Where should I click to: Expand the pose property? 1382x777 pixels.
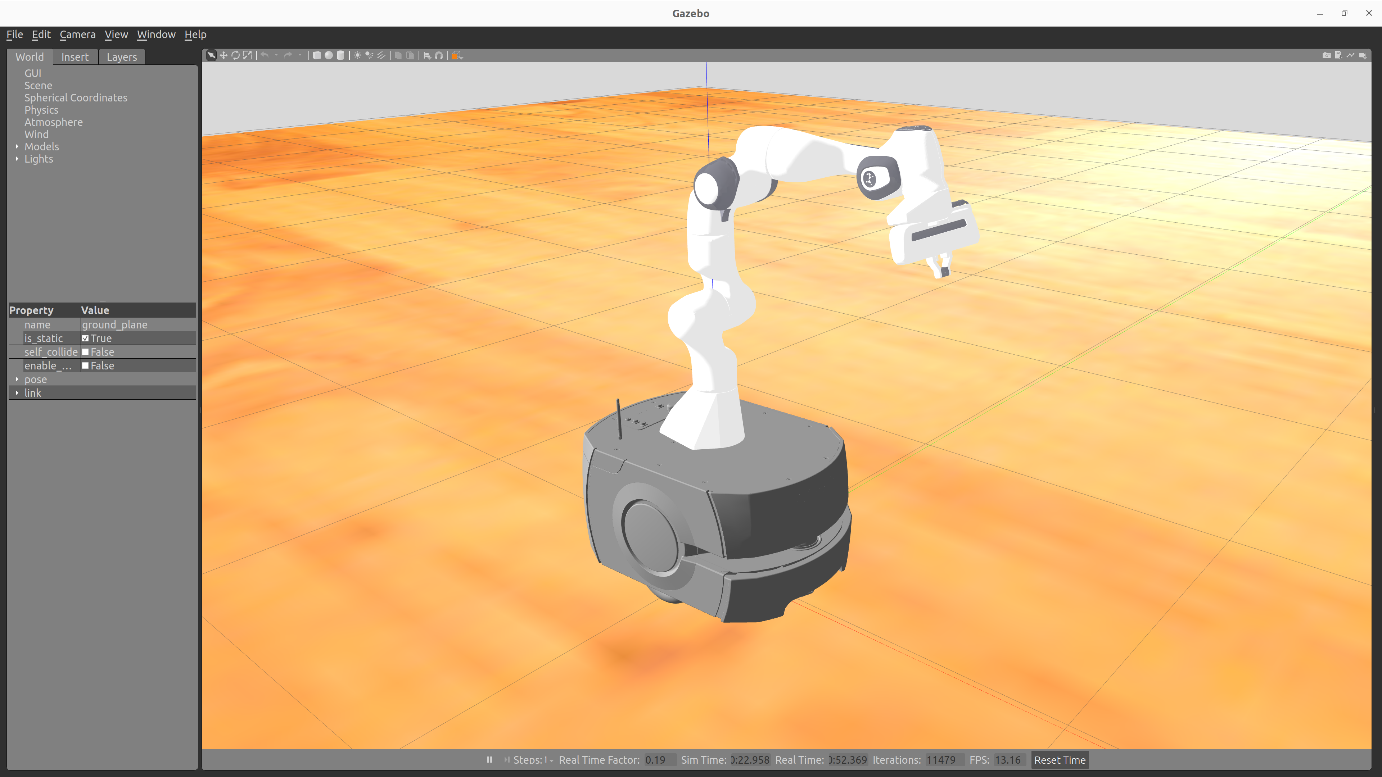click(x=17, y=379)
